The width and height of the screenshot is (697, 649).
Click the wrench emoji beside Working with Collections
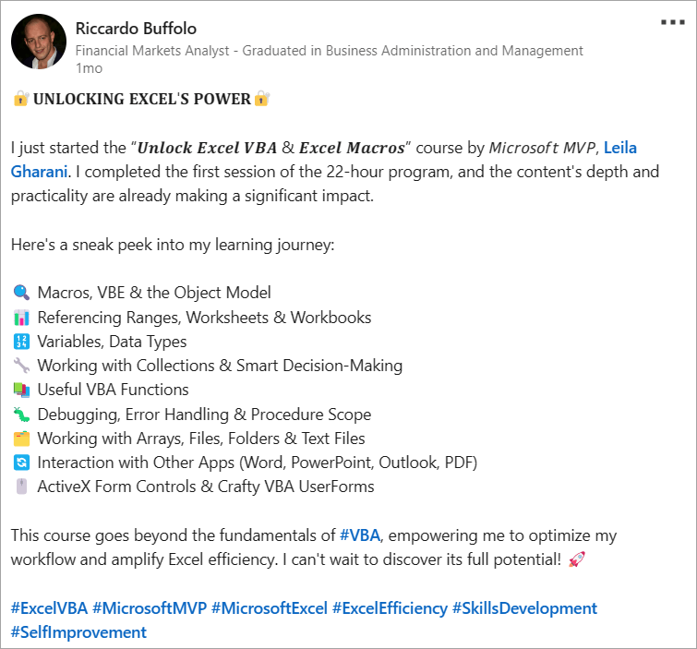point(21,366)
